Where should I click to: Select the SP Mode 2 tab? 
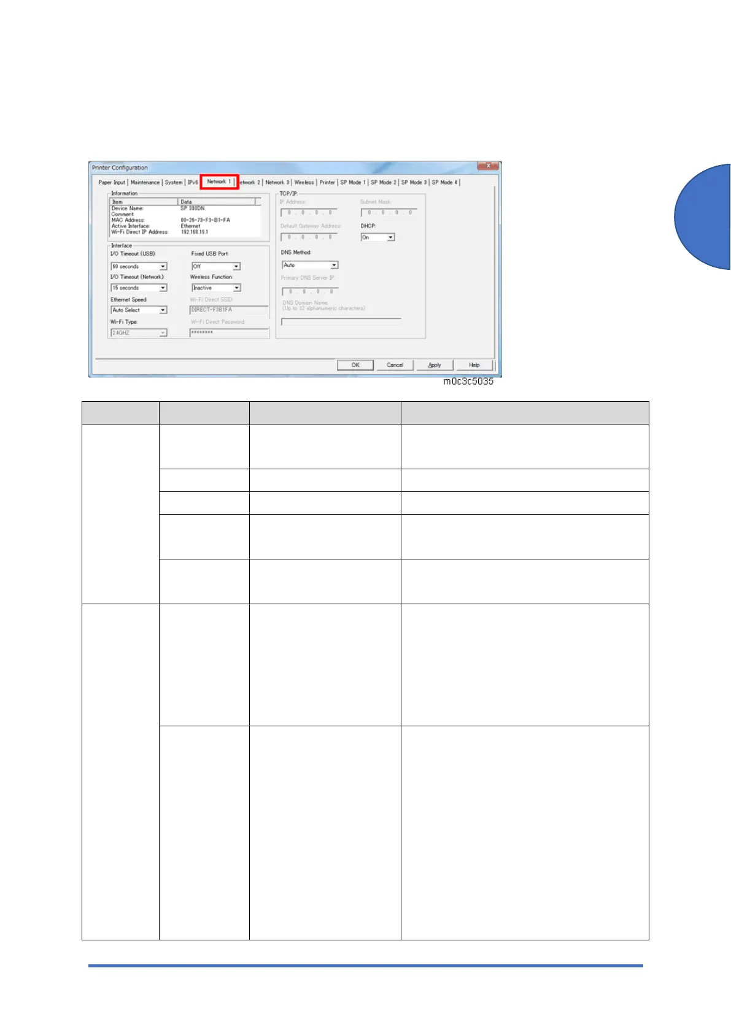click(383, 182)
